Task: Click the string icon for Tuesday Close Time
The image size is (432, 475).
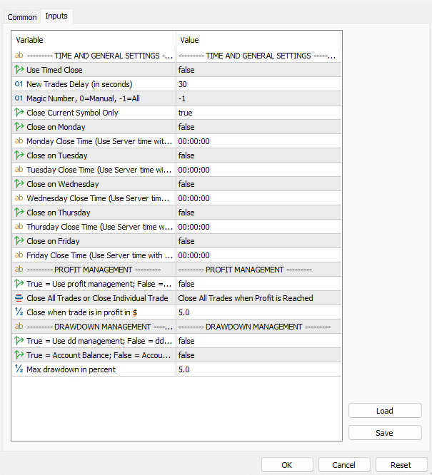Action: click(x=19, y=169)
